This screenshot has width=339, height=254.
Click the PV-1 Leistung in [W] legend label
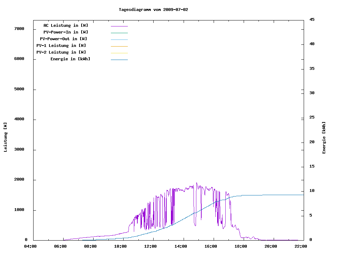[x=61, y=46]
